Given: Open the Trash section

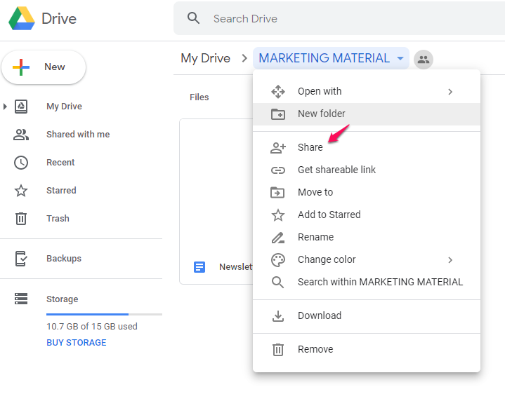Looking at the screenshot, I should (x=58, y=218).
